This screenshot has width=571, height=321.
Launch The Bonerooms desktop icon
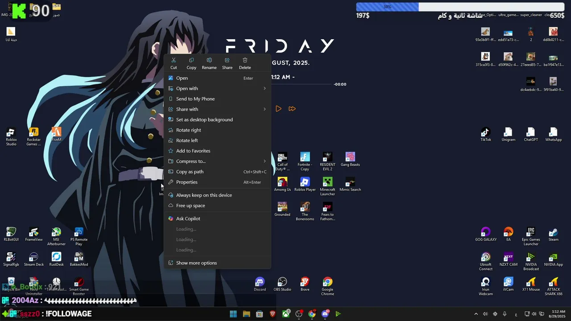coord(305,211)
